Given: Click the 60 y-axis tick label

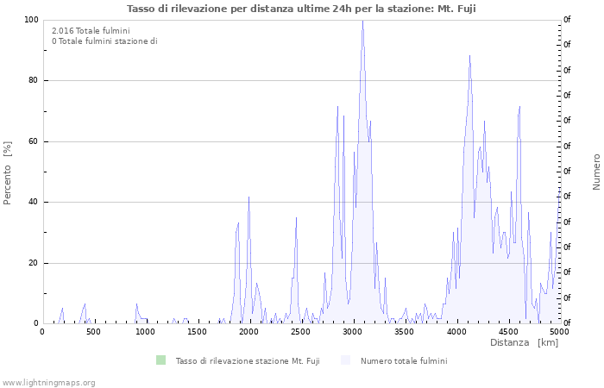Looking at the screenshot, I should (x=34, y=141).
